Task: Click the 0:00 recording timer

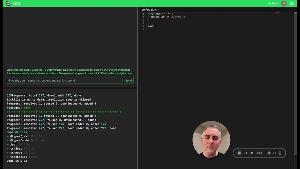Action: pos(259,153)
